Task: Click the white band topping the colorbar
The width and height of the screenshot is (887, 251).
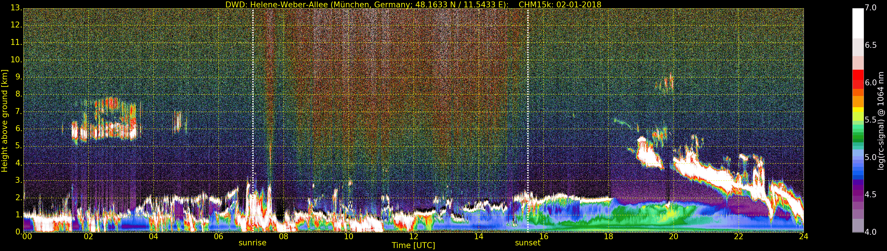Action: click(858, 23)
